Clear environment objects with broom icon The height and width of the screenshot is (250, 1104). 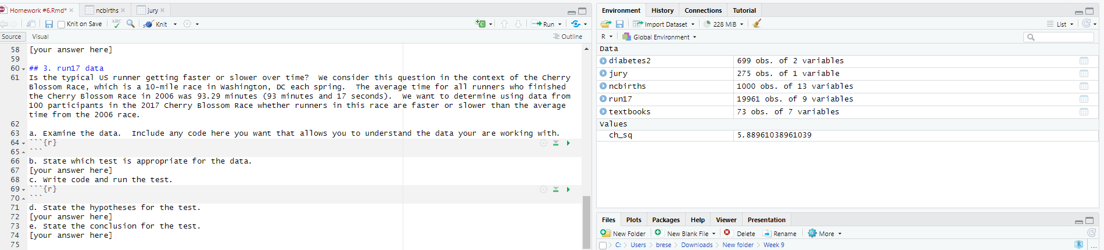tap(757, 24)
